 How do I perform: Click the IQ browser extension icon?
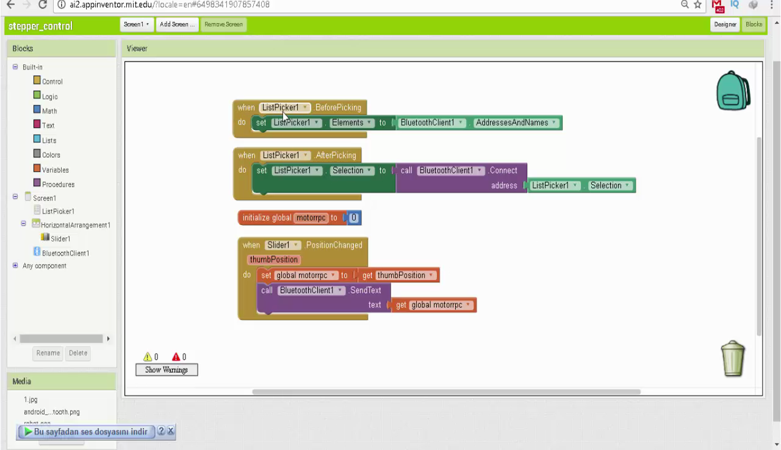point(735,5)
